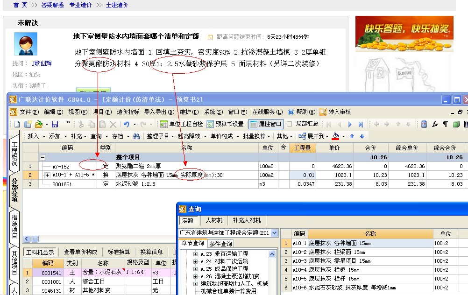Select 措施项目 vertical tab

click(x=14, y=226)
